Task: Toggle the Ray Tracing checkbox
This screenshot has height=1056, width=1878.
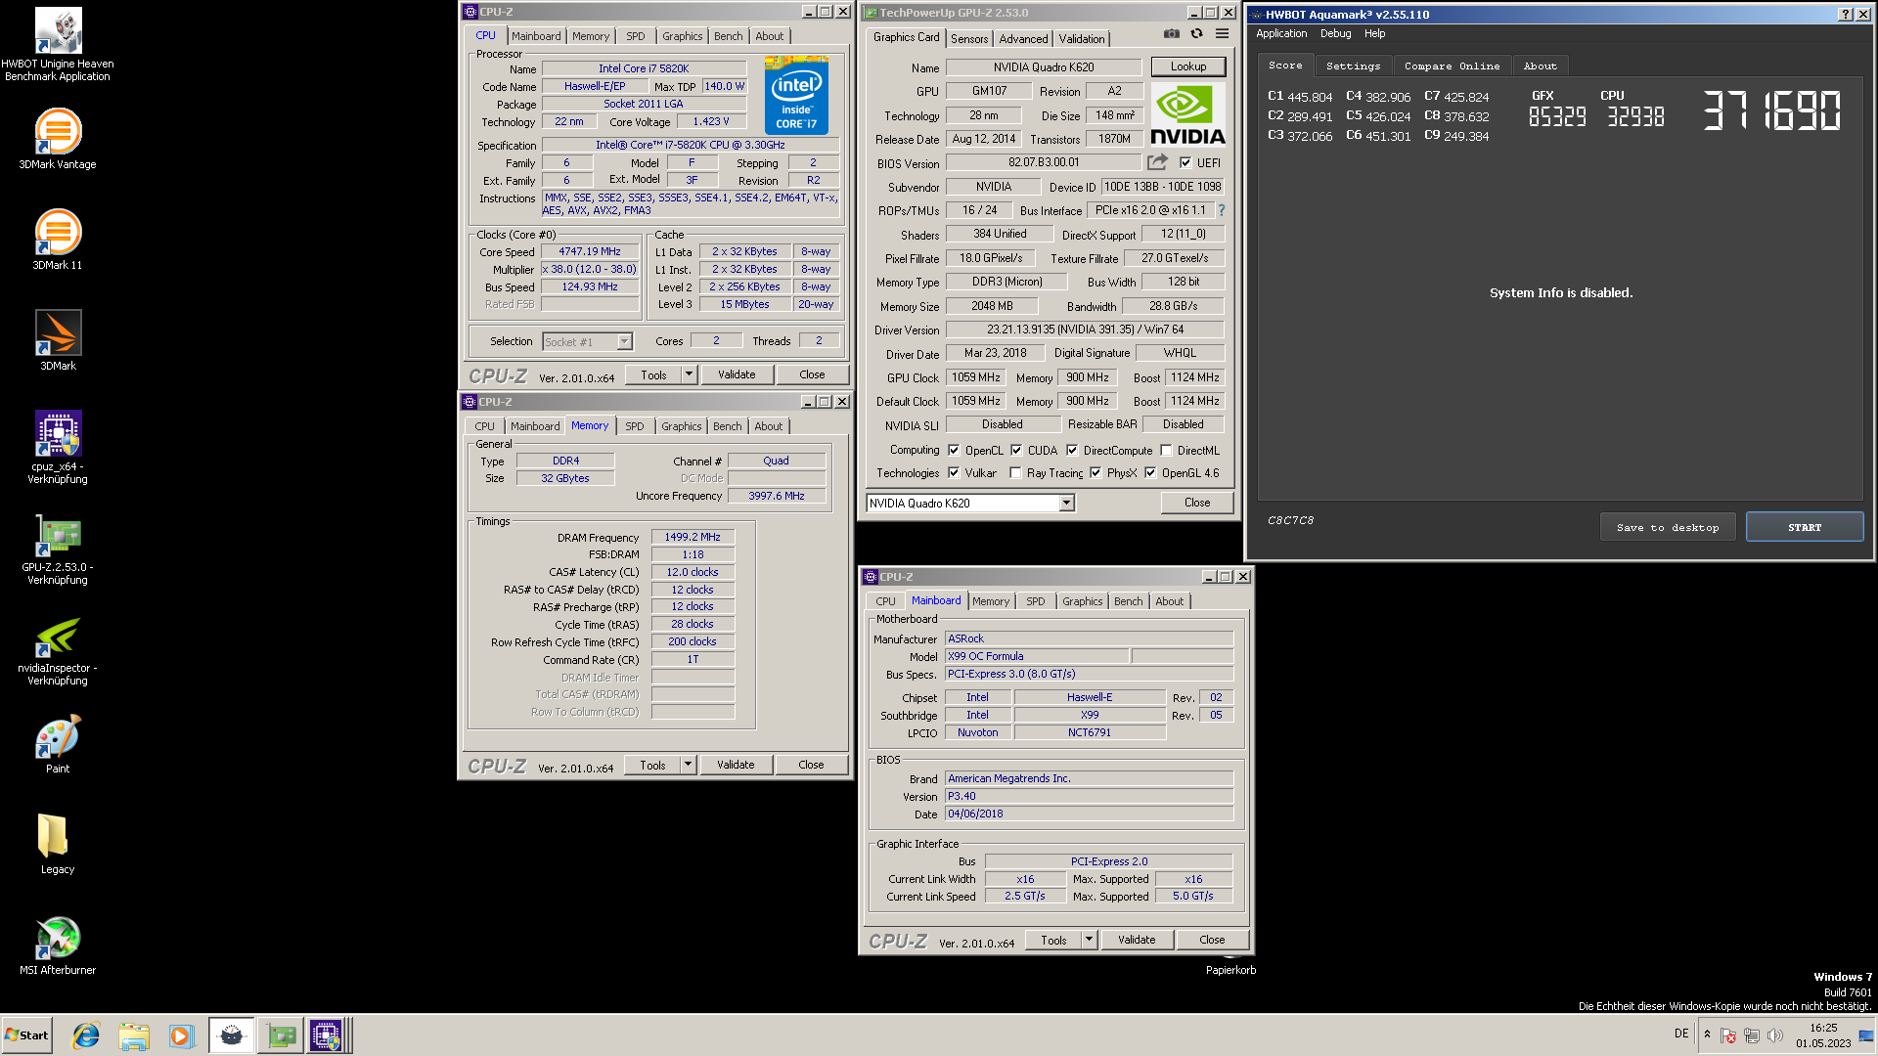Action: [x=1015, y=473]
